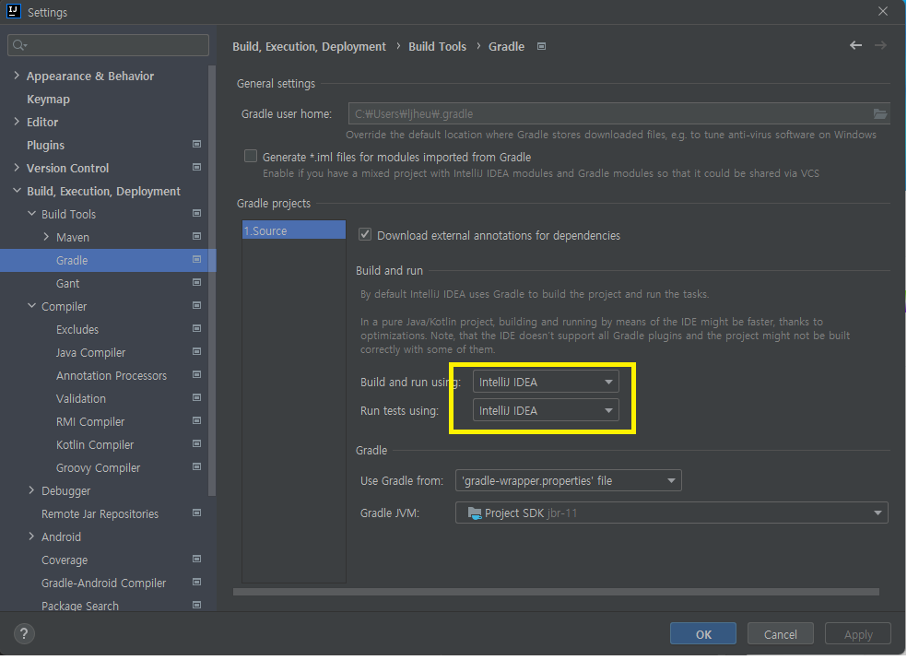The width and height of the screenshot is (907, 660).
Task: Collapse the Build Tools node
Action: (31, 214)
